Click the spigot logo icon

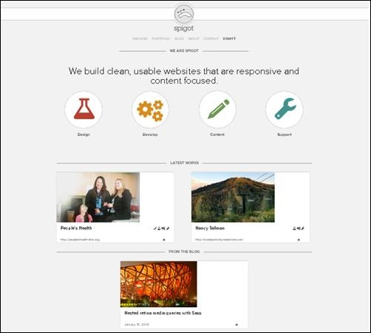point(184,14)
